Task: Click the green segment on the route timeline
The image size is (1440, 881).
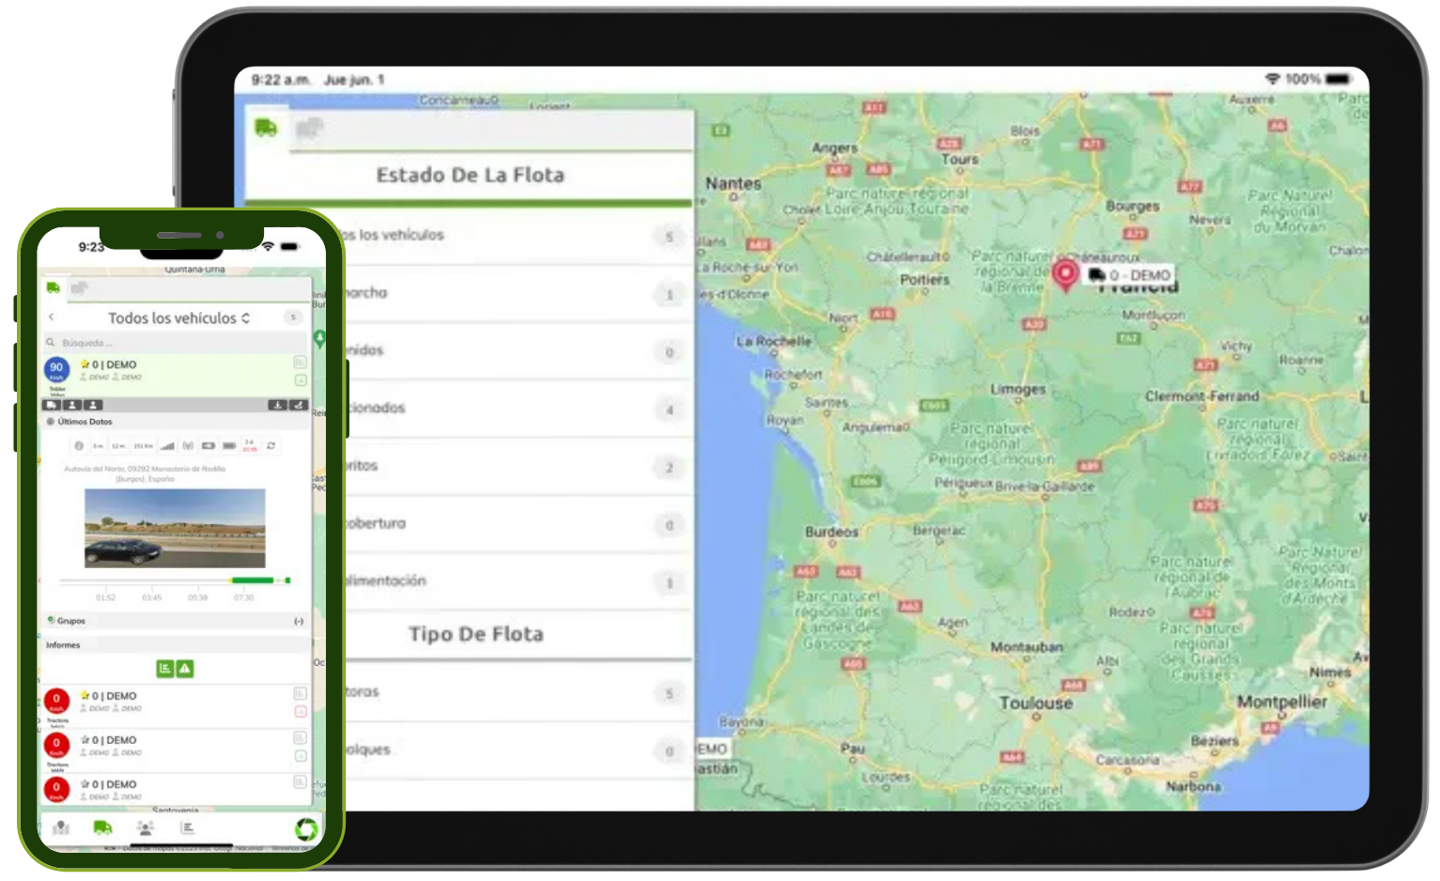Action: point(253,580)
